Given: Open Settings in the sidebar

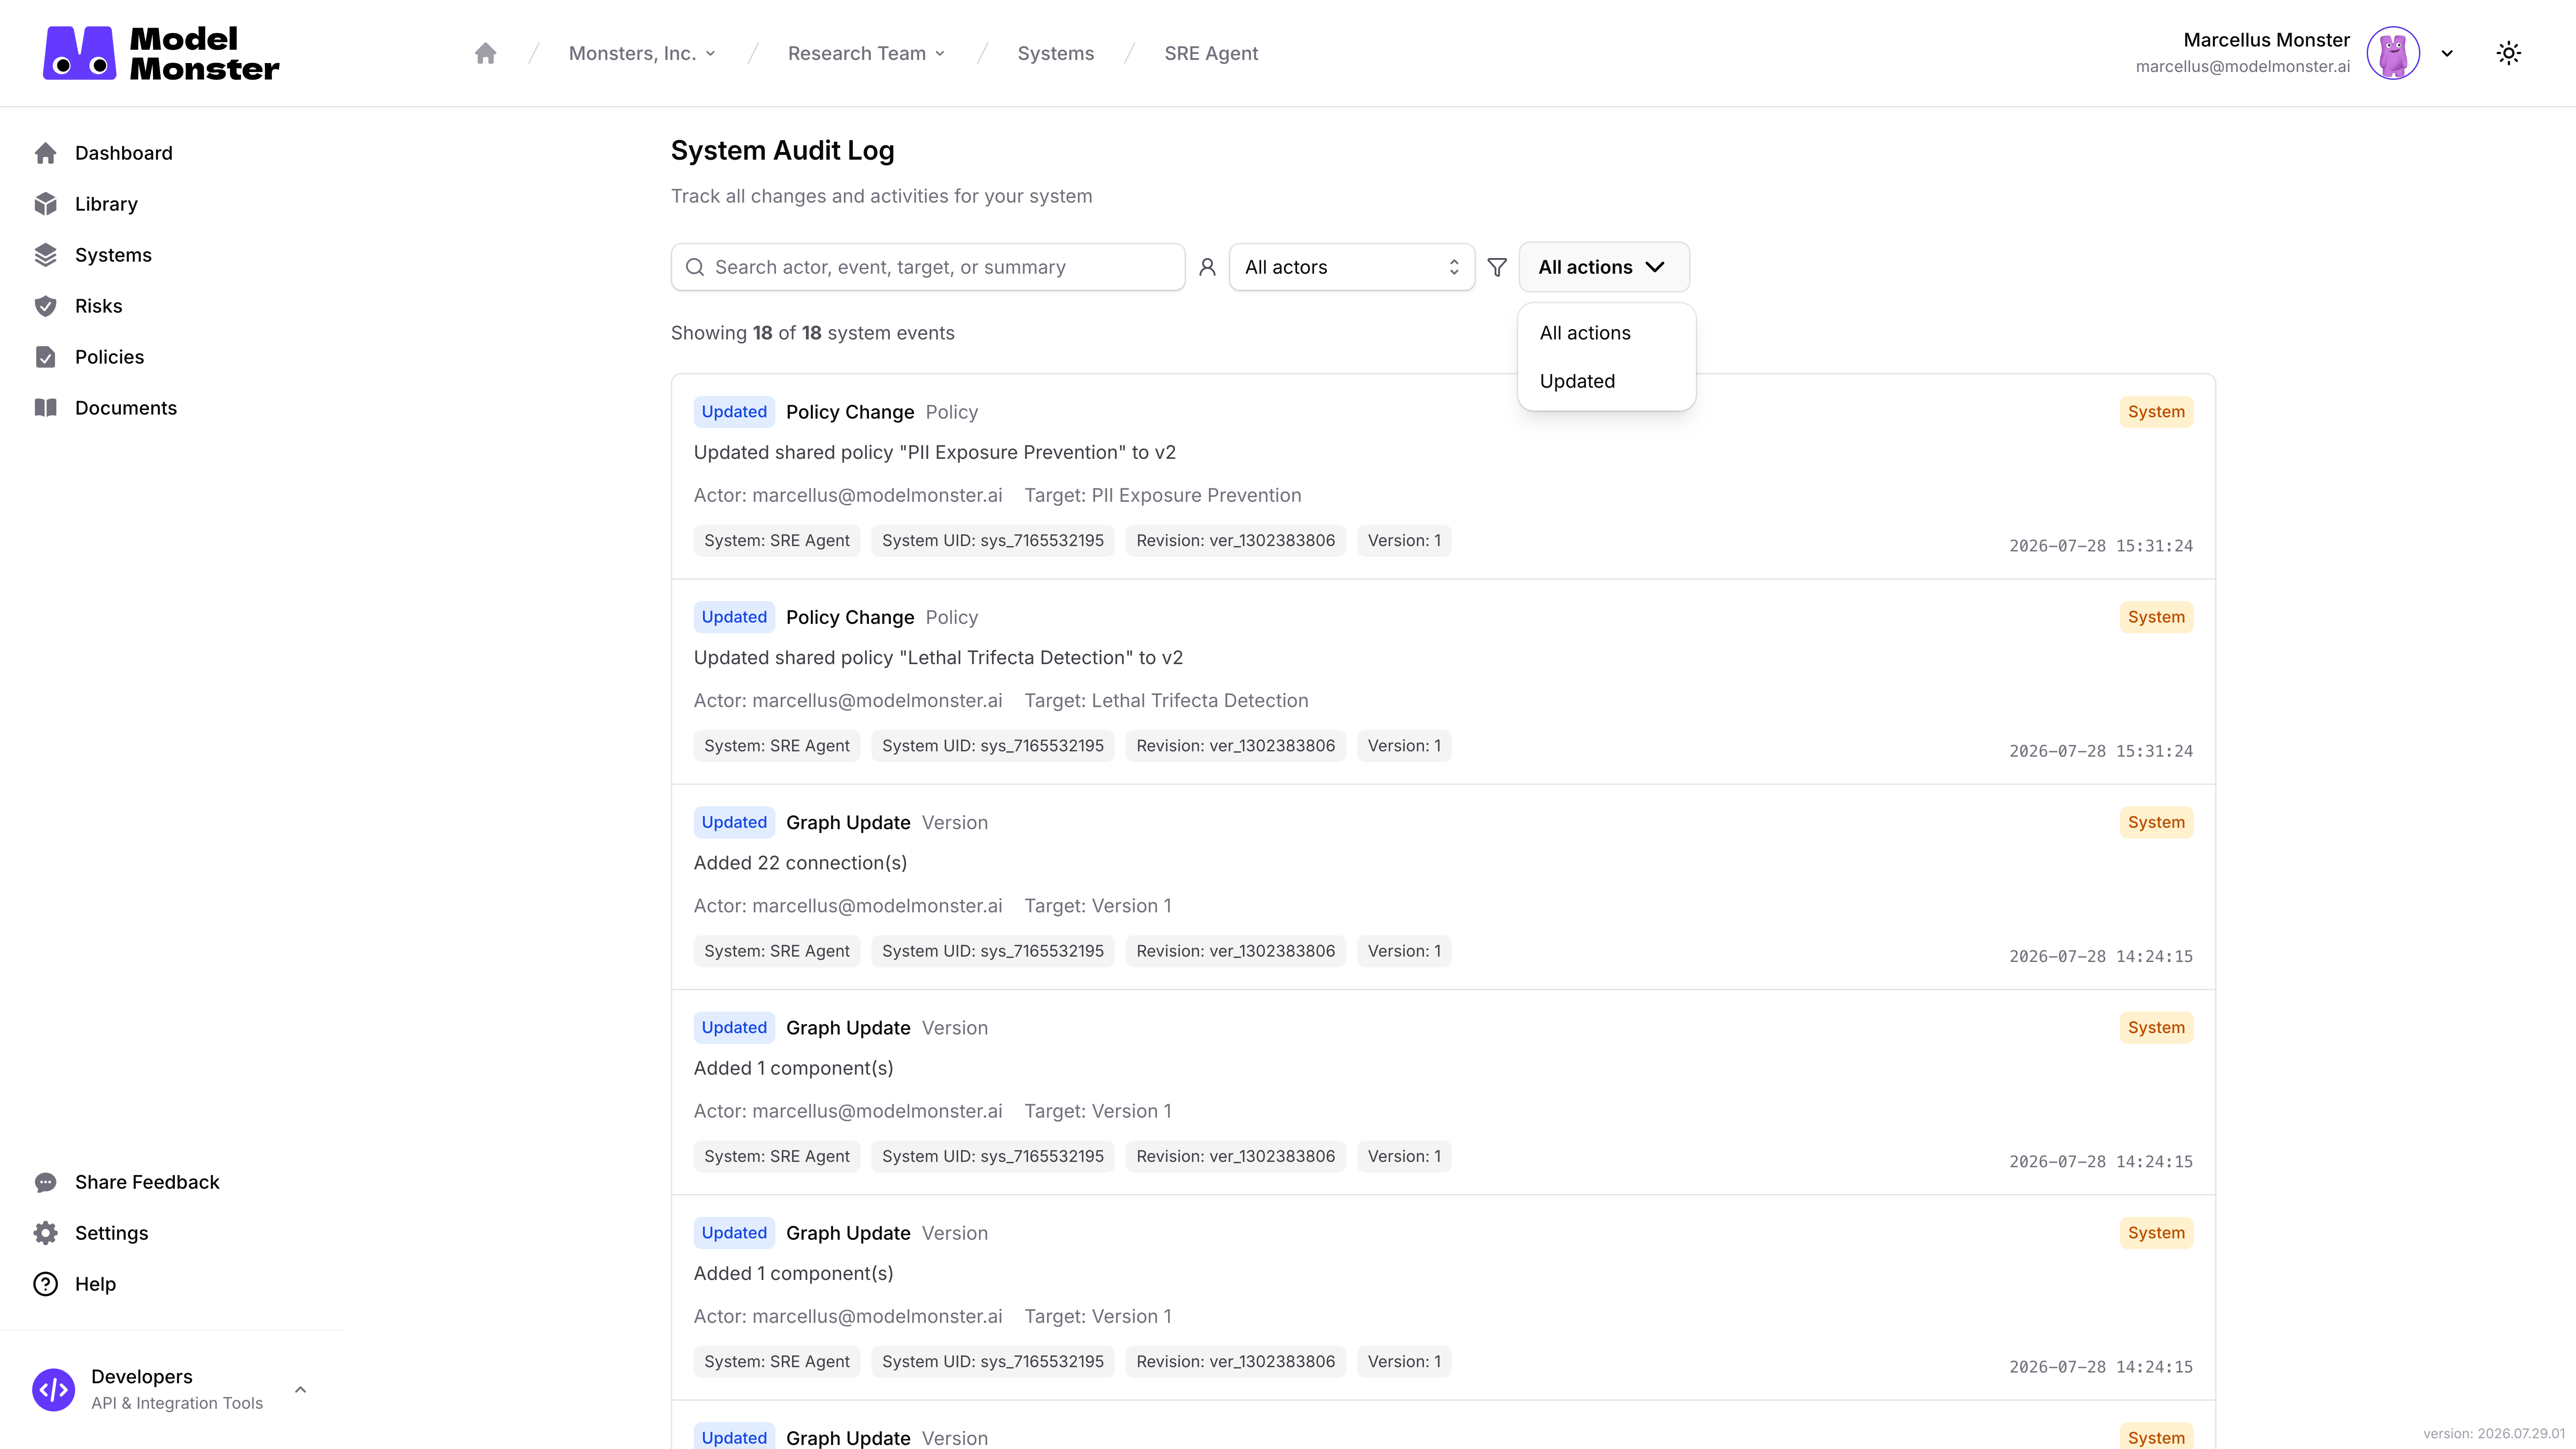Looking at the screenshot, I should tap(111, 1233).
